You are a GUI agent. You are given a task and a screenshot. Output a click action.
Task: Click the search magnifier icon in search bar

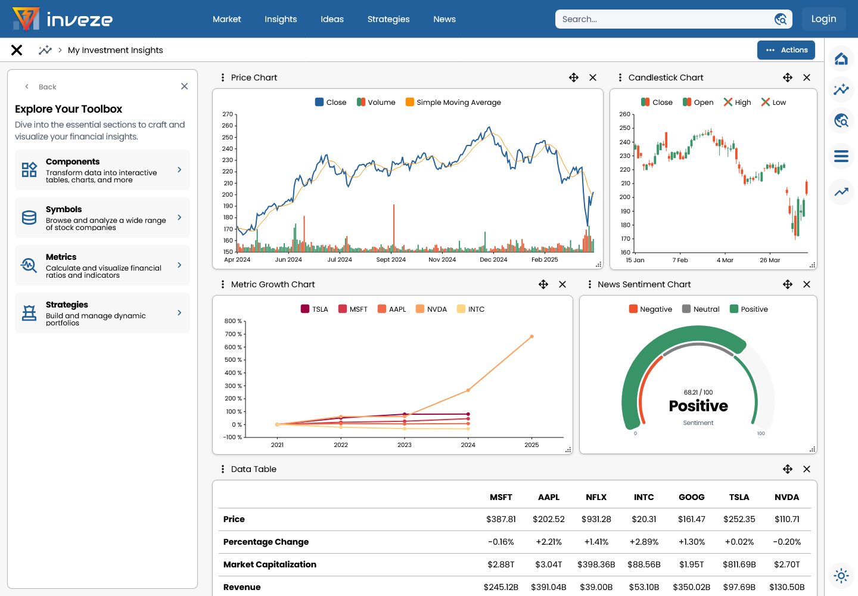[x=781, y=19]
